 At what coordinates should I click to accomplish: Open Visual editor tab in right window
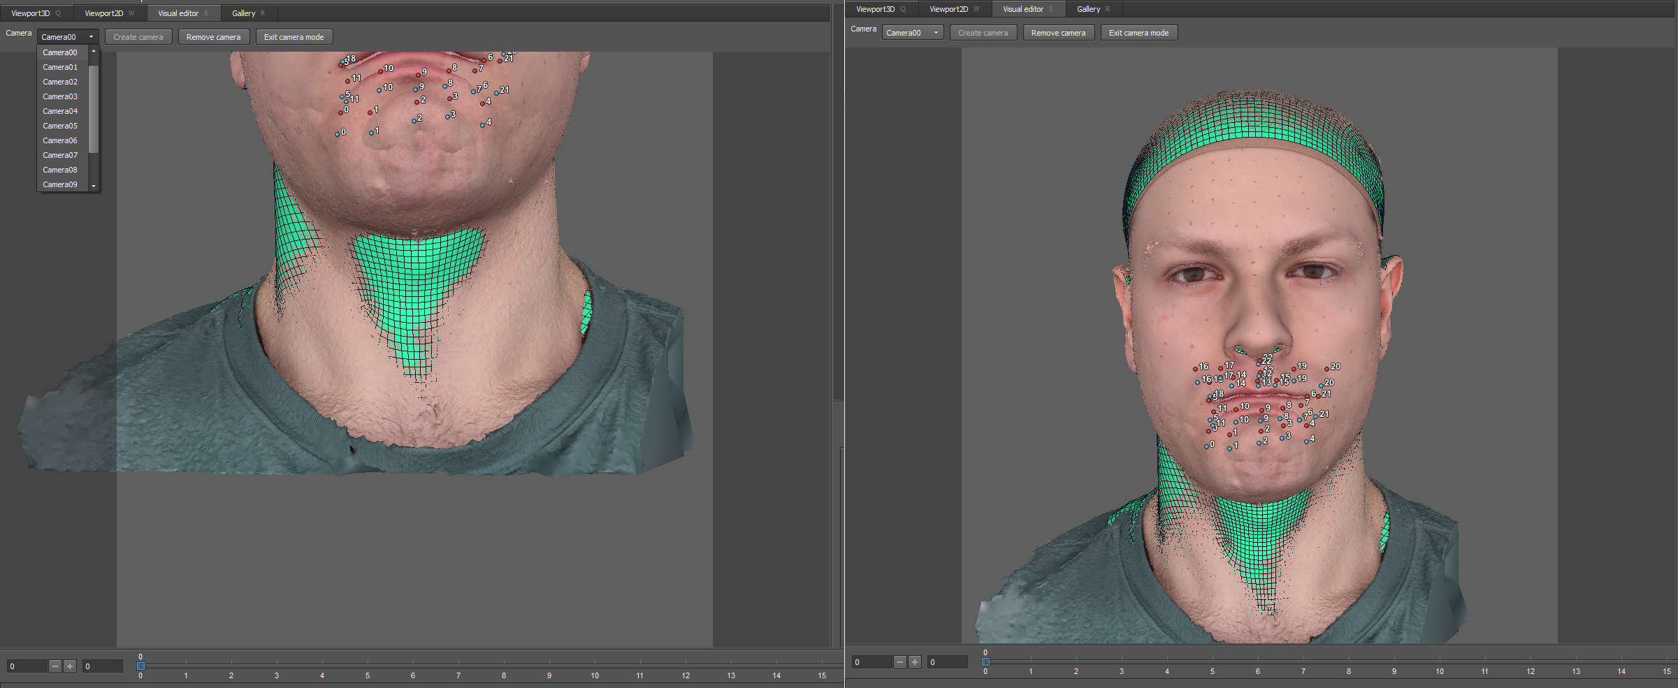[1028, 9]
